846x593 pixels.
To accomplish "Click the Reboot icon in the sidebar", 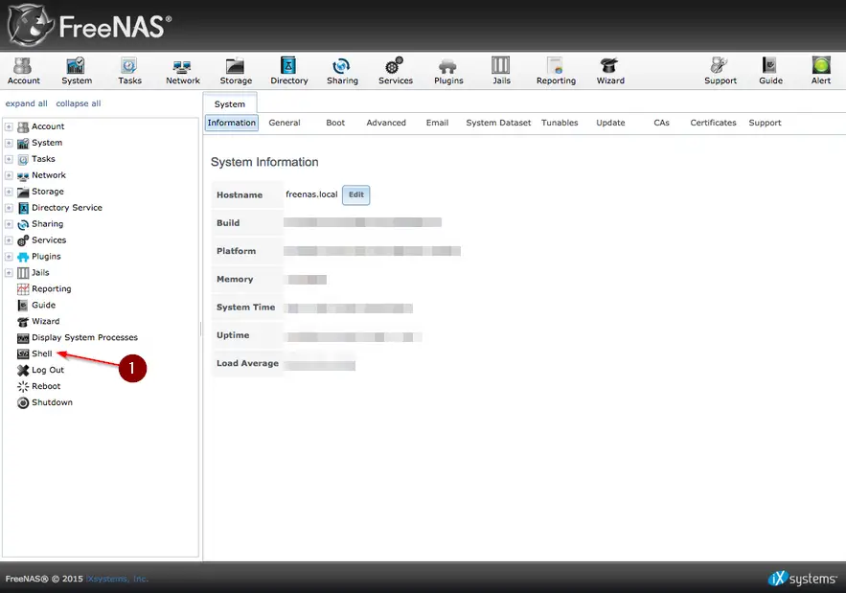I will (23, 386).
